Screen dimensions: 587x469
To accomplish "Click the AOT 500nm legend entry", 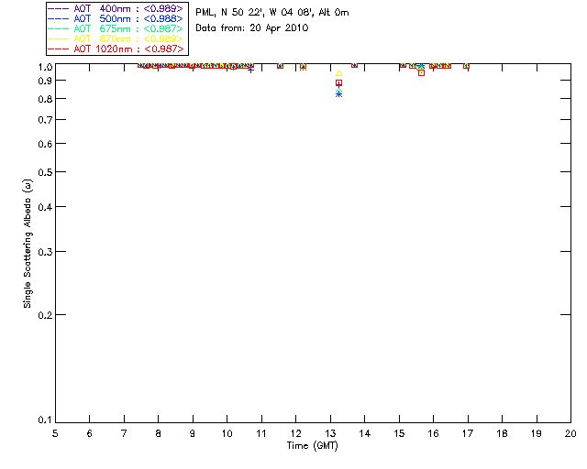I will point(116,18).
